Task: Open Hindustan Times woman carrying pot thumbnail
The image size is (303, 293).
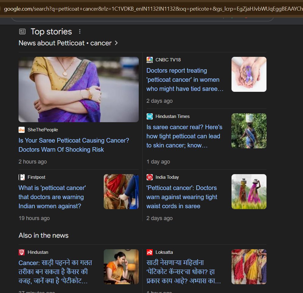Action: click(x=249, y=131)
